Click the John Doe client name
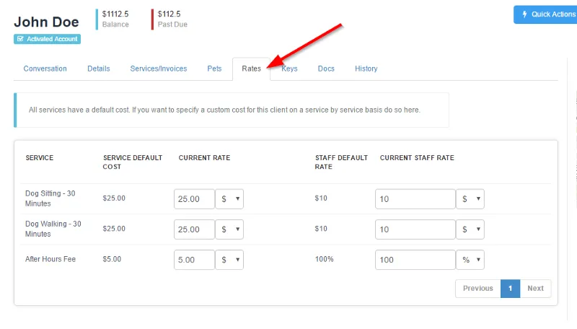This screenshot has width=577, height=329. [46, 22]
